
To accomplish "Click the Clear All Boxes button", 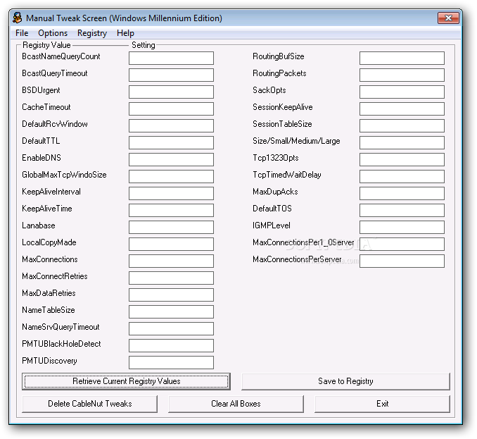I will 236,404.
